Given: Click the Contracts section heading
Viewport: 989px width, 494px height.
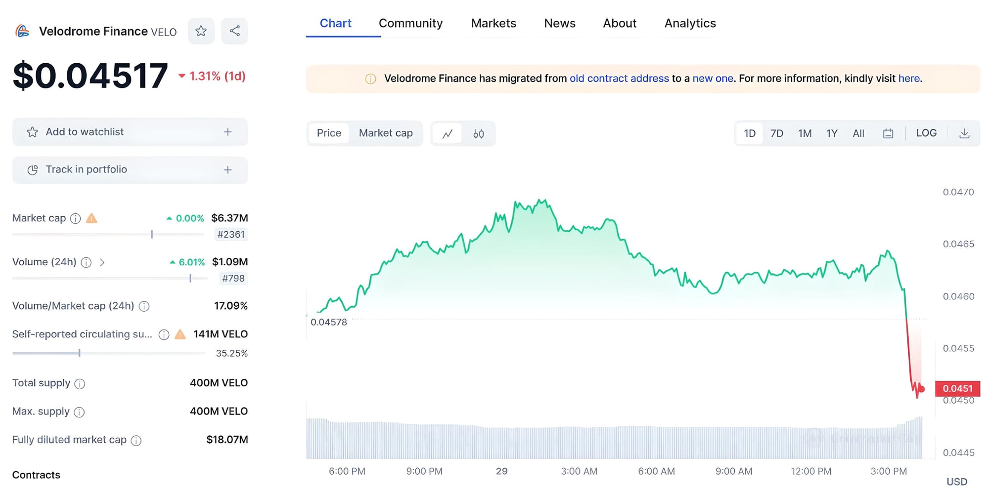Looking at the screenshot, I should (x=36, y=475).
